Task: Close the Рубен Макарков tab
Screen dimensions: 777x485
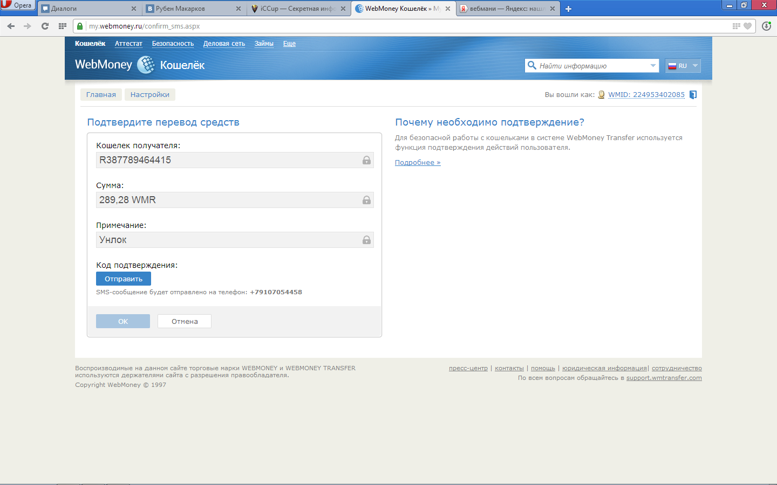Action: (238, 9)
